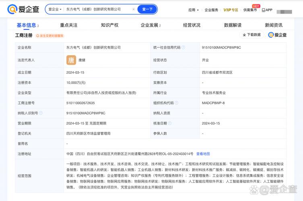
Task: Go to the VIP专区 page
Action: click(231, 10)
